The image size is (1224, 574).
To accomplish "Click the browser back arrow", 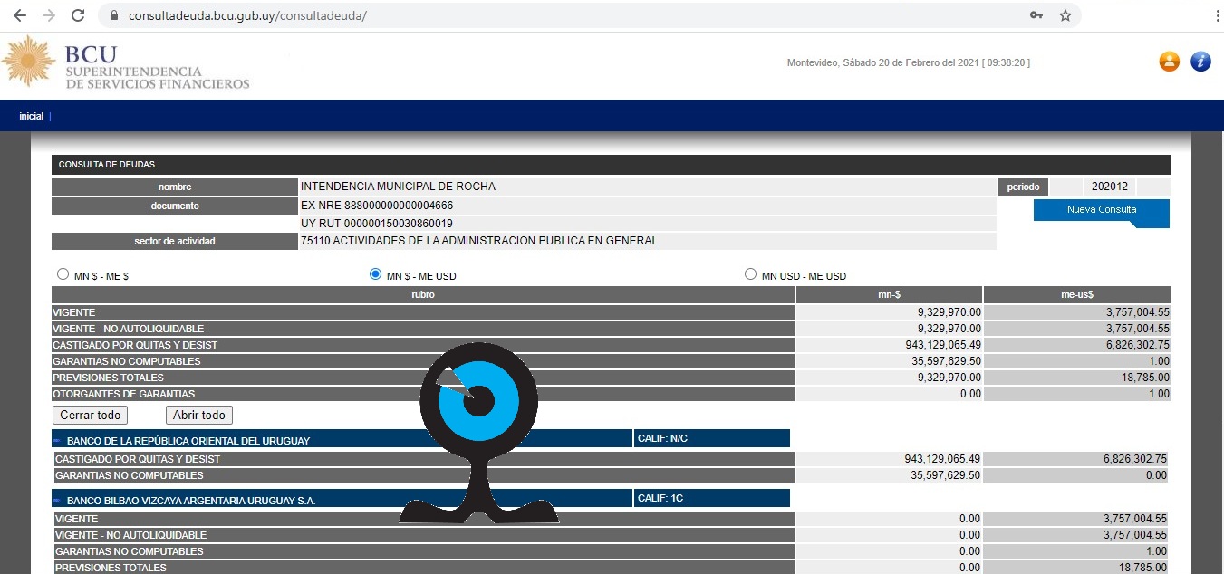I will (19, 15).
